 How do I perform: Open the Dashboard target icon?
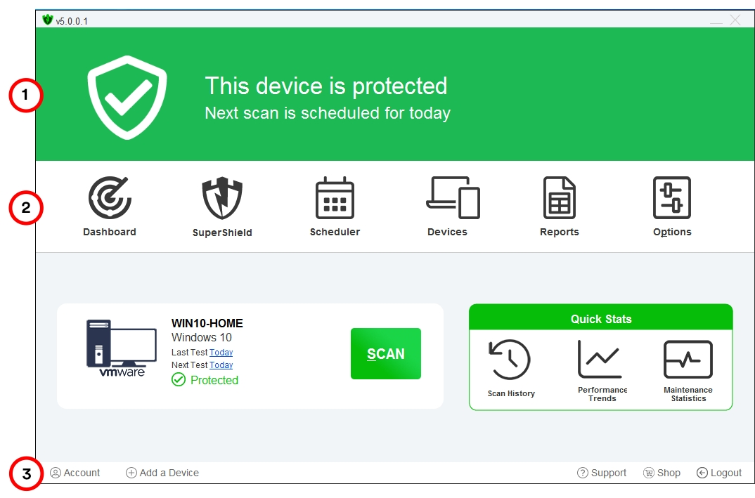click(110, 197)
